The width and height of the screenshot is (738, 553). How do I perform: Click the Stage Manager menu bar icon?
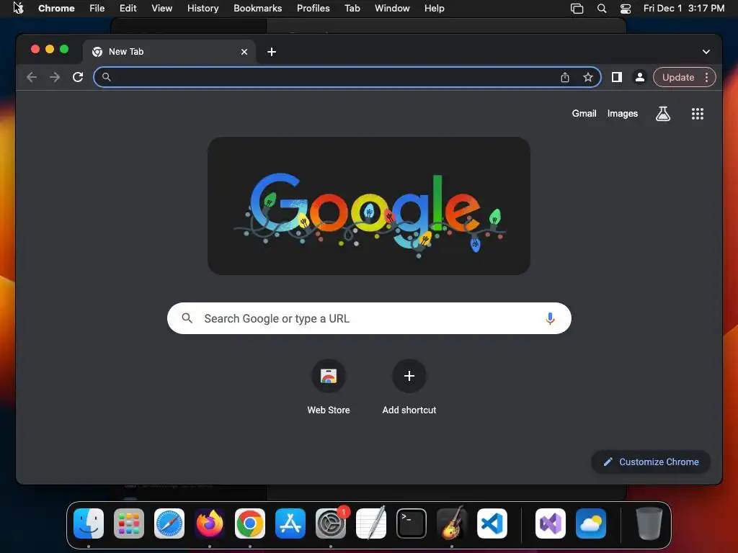tap(577, 9)
